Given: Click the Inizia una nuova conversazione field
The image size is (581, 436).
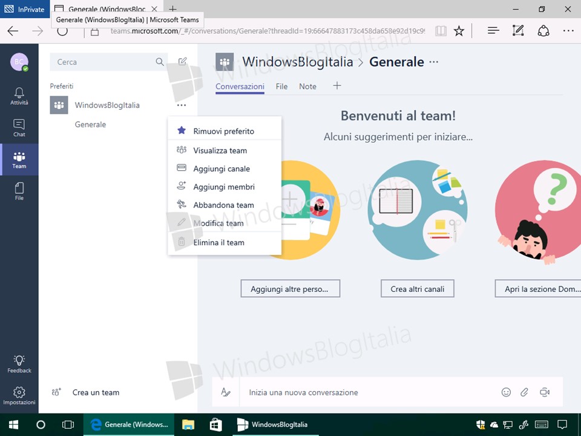Looking at the screenshot, I should click(x=369, y=392).
